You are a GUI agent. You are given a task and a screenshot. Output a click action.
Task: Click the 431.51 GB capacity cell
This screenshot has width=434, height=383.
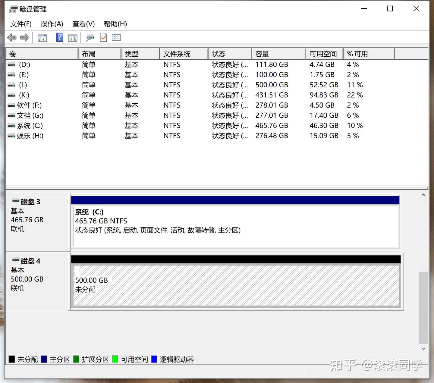tap(272, 96)
